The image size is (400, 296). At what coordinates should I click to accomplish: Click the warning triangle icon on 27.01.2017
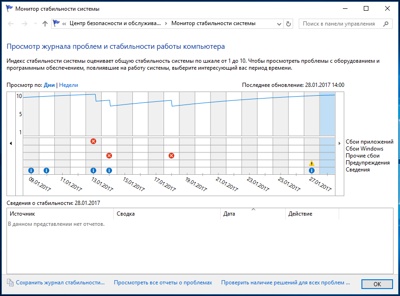311,163
